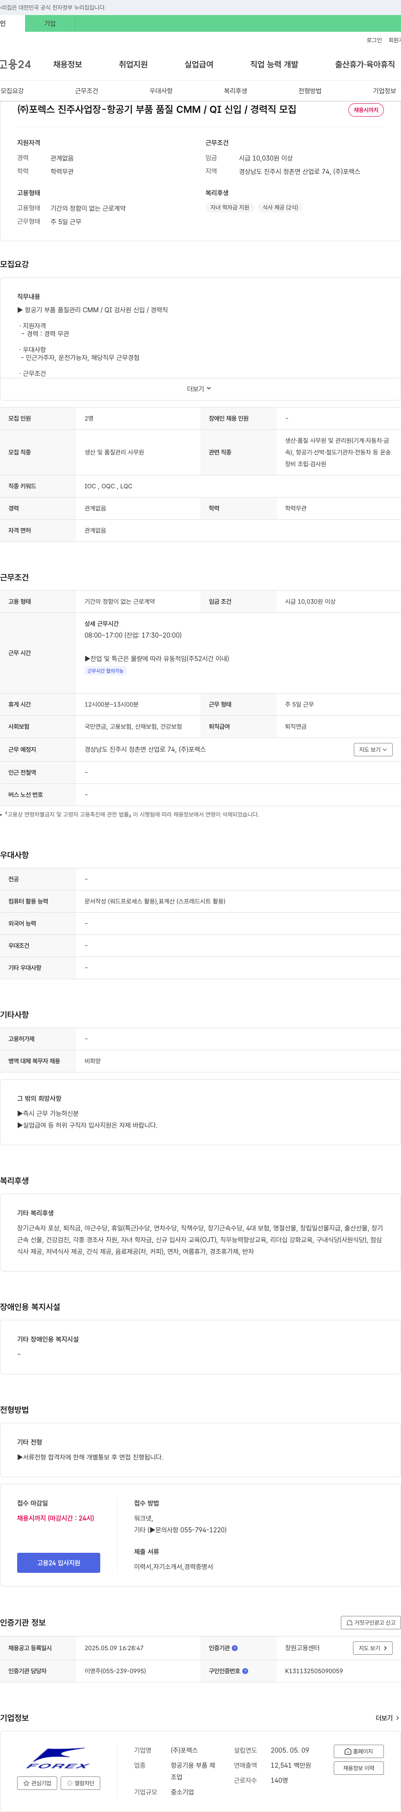Open 더보기 link in 기업정보 section
The height and width of the screenshot is (1812, 401).
pos(388,1717)
